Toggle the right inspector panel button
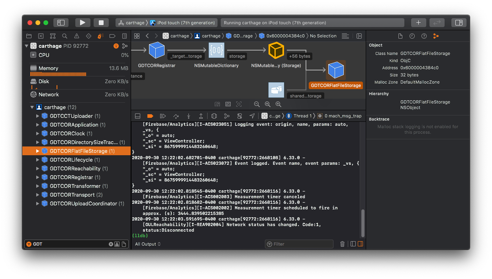492x279 pixels. click(x=459, y=23)
